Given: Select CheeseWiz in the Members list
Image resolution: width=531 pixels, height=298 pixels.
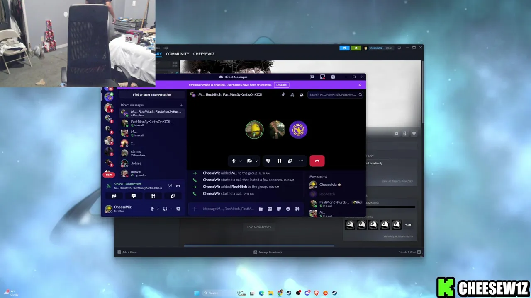Looking at the screenshot, I should [336, 185].
